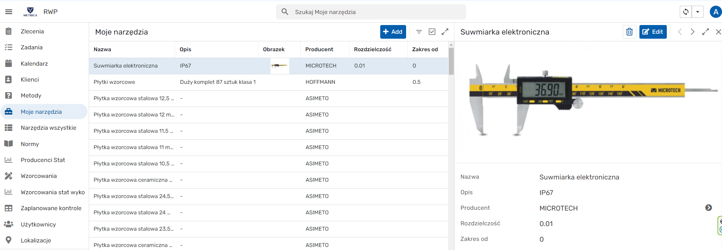The image size is (722, 250).
Task: Open the MICROTECH producer arrow link
Action: pyautogui.click(x=708, y=208)
